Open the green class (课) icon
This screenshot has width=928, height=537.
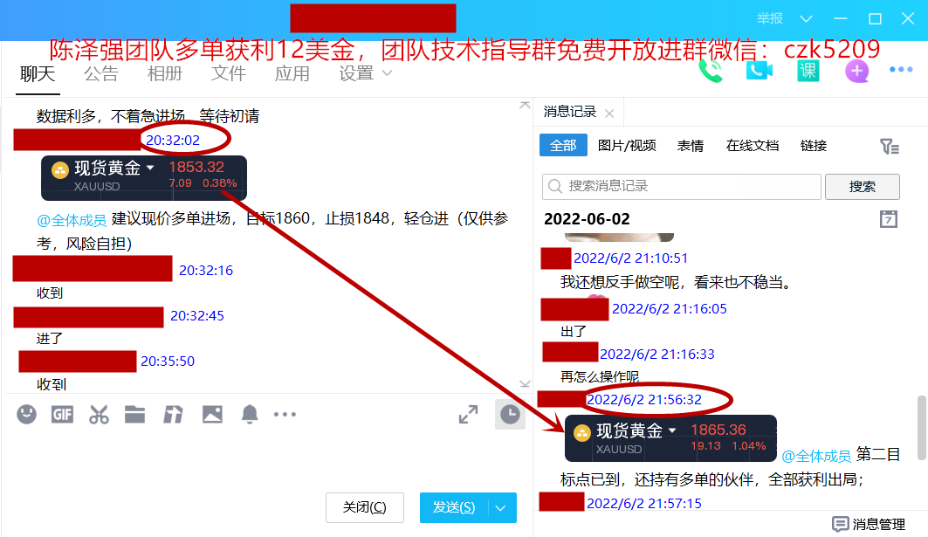[808, 71]
